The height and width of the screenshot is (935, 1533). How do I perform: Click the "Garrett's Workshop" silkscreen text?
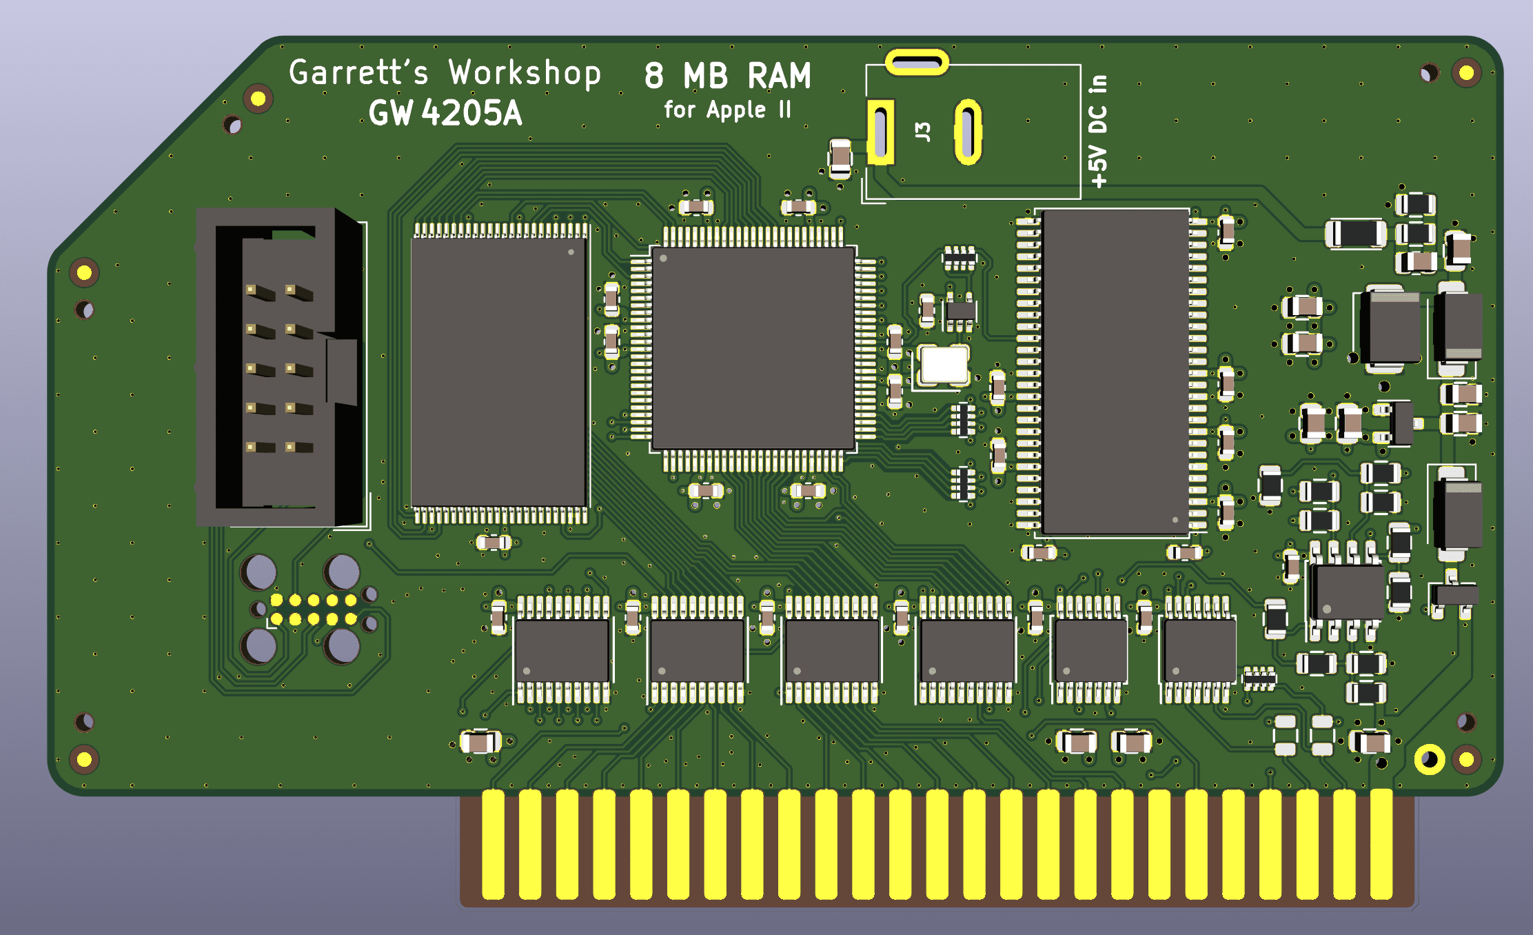445,74
